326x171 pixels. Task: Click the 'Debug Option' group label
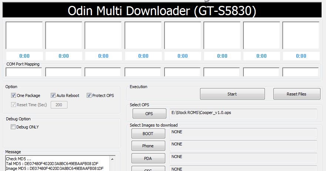click(x=18, y=119)
